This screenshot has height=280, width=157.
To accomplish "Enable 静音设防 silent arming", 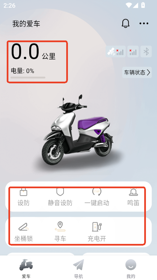I will [x=60, y=197].
